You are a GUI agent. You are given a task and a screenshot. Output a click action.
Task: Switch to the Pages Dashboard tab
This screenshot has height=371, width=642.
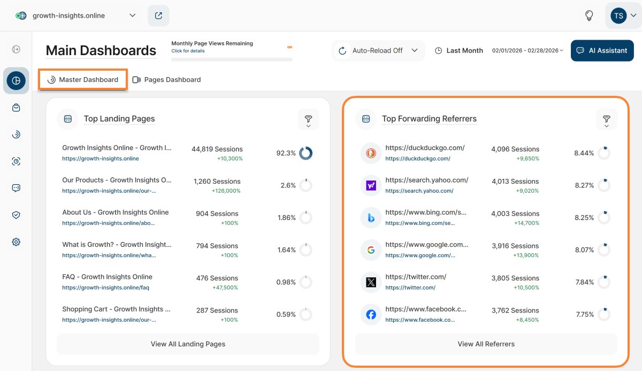[x=166, y=80]
